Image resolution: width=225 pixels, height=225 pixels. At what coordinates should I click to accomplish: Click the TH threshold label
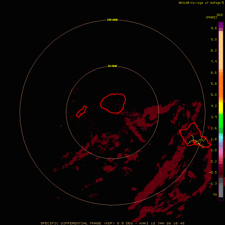(215, 195)
